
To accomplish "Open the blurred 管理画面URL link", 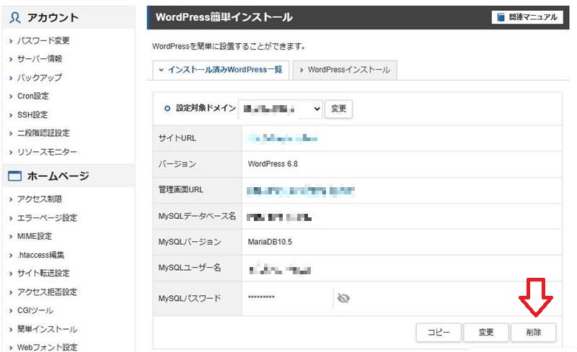I will point(301,191).
